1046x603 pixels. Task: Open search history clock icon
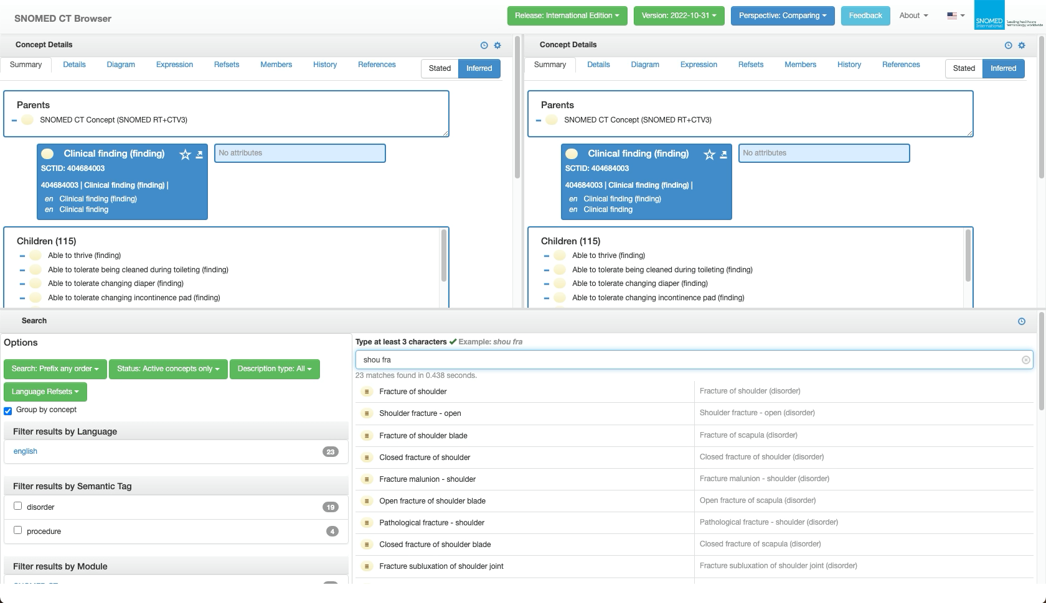click(x=1022, y=321)
